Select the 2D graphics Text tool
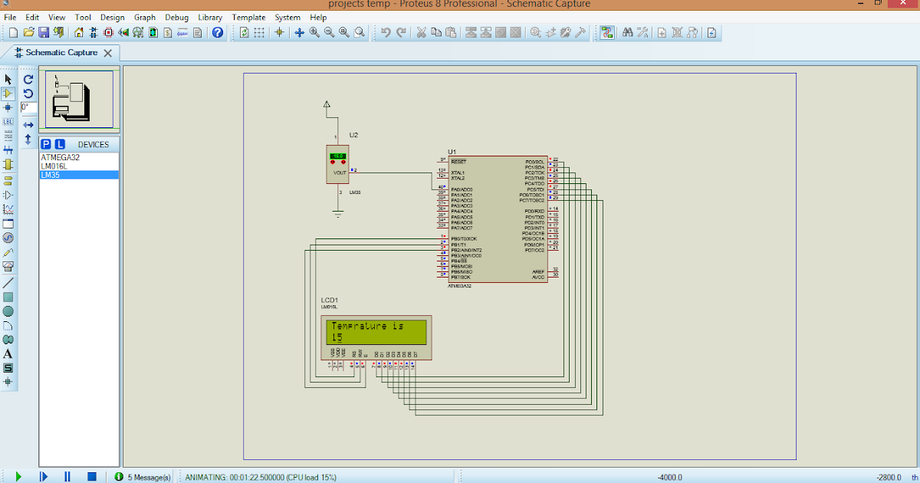The width and height of the screenshot is (920, 483). (8, 353)
